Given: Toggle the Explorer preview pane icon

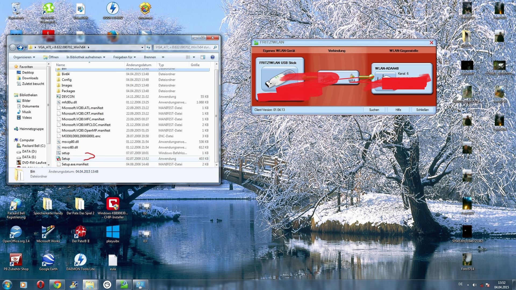Looking at the screenshot, I should pyautogui.click(x=203, y=57).
